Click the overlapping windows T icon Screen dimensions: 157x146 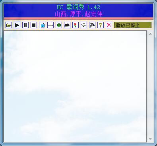click(42, 25)
